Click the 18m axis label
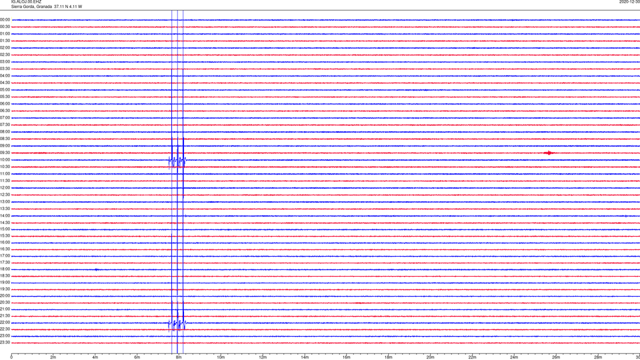 389,357
